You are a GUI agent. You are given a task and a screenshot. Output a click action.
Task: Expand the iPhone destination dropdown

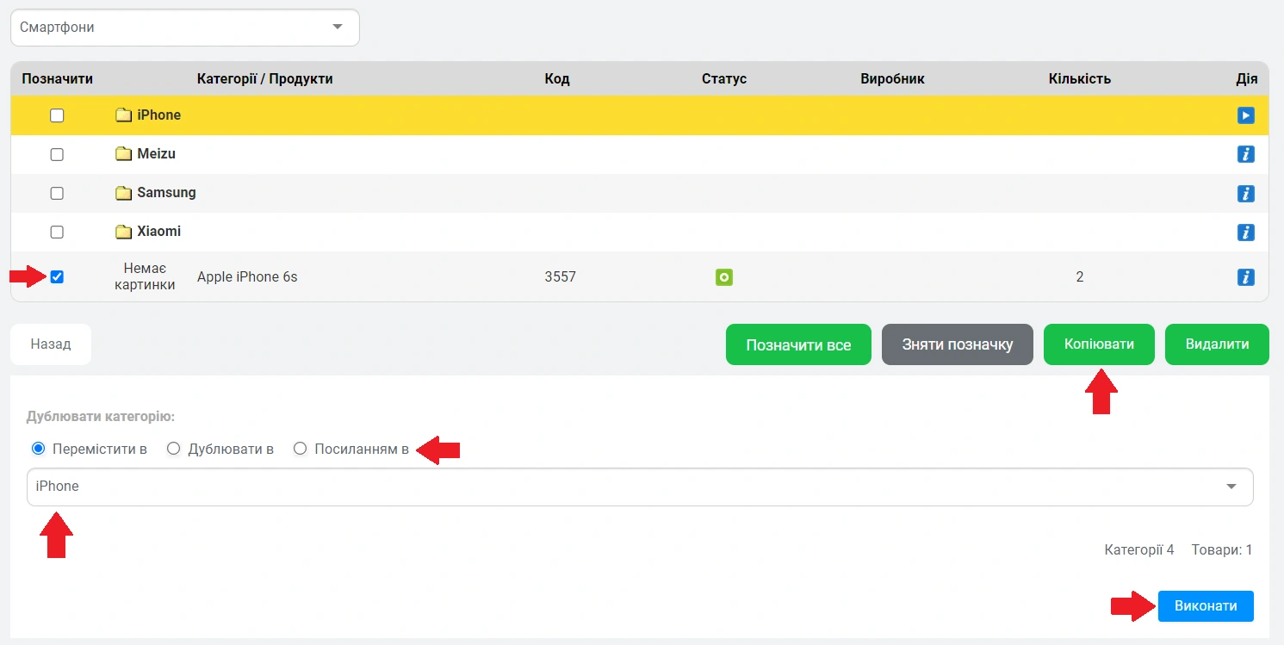(640, 487)
